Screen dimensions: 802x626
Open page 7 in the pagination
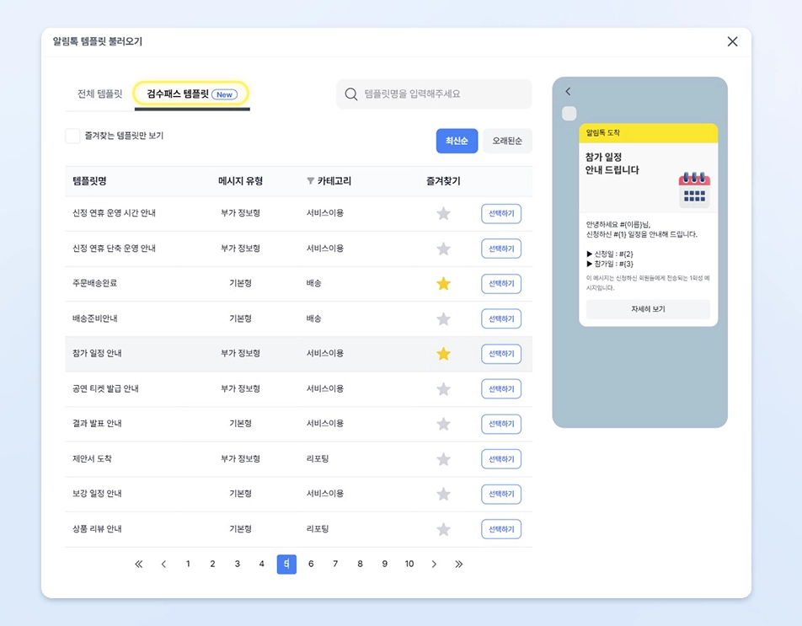[x=335, y=564]
